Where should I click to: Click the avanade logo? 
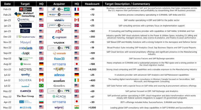(59, 53)
